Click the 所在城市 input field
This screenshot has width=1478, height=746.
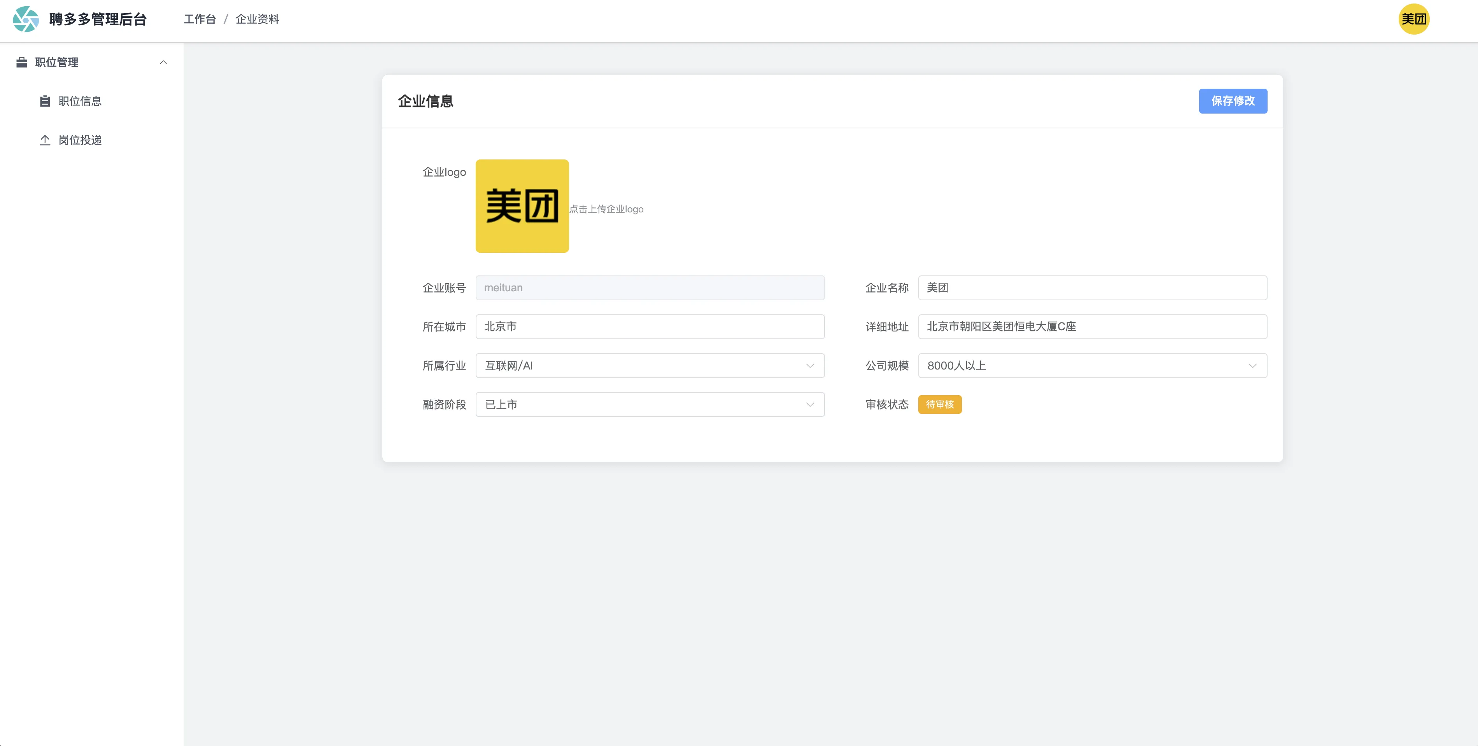(x=650, y=326)
